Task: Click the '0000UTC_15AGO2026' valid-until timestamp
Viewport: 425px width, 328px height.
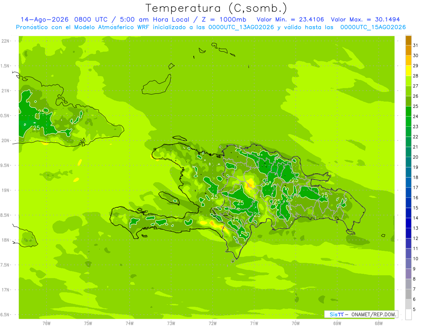Action: [x=373, y=27]
